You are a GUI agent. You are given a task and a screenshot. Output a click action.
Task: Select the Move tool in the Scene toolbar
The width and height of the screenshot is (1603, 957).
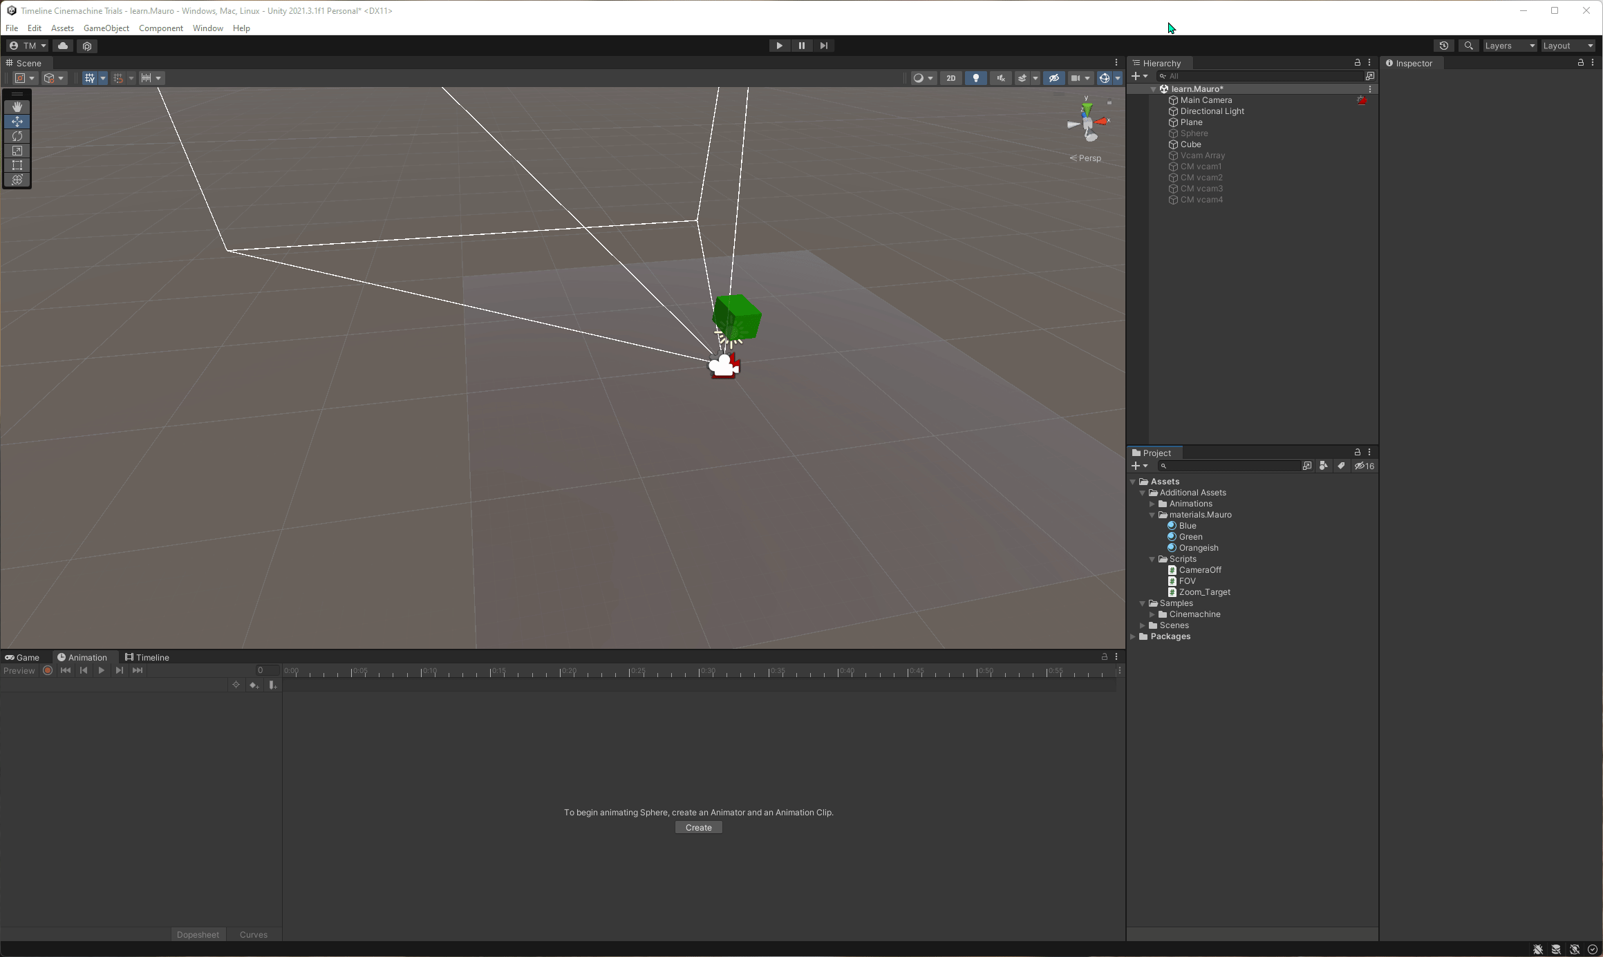pyautogui.click(x=17, y=122)
